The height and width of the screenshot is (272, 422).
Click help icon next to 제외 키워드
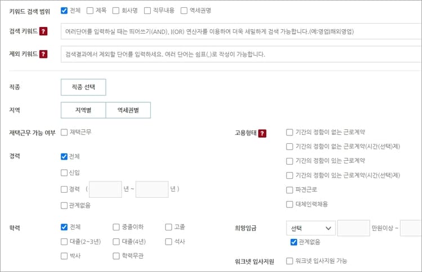tap(43, 54)
